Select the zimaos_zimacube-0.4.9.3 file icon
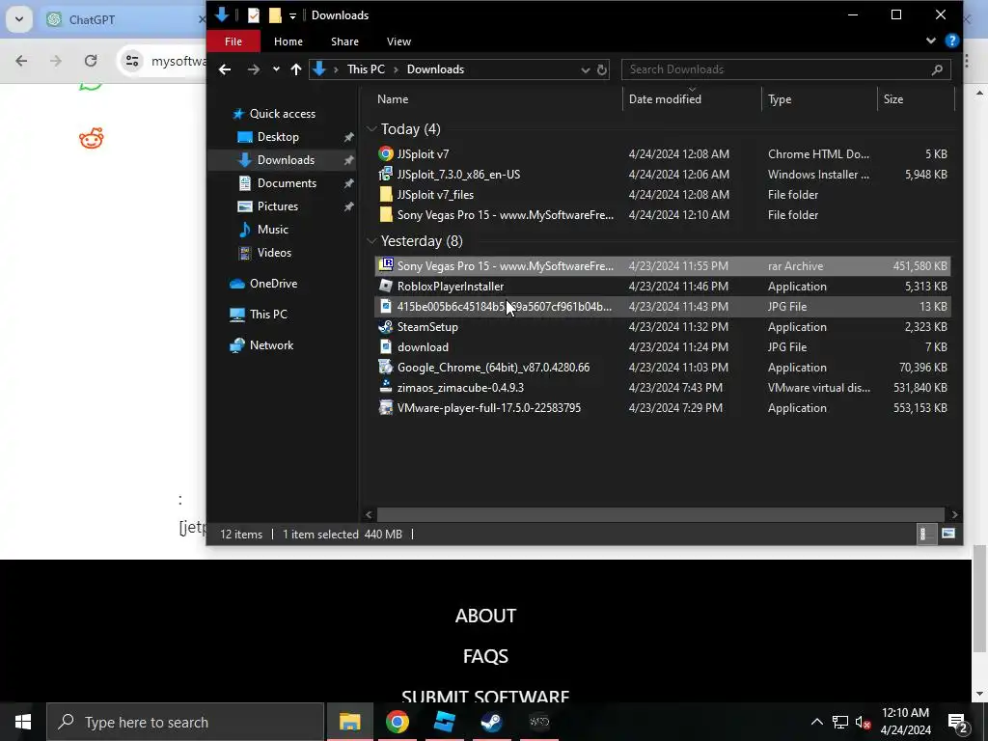The width and height of the screenshot is (988, 741). tap(386, 387)
